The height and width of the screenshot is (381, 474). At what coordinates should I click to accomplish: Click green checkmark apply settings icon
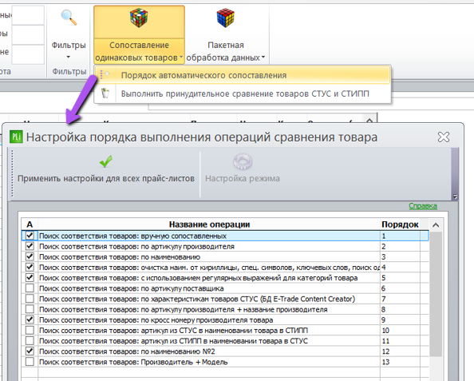coord(106,161)
